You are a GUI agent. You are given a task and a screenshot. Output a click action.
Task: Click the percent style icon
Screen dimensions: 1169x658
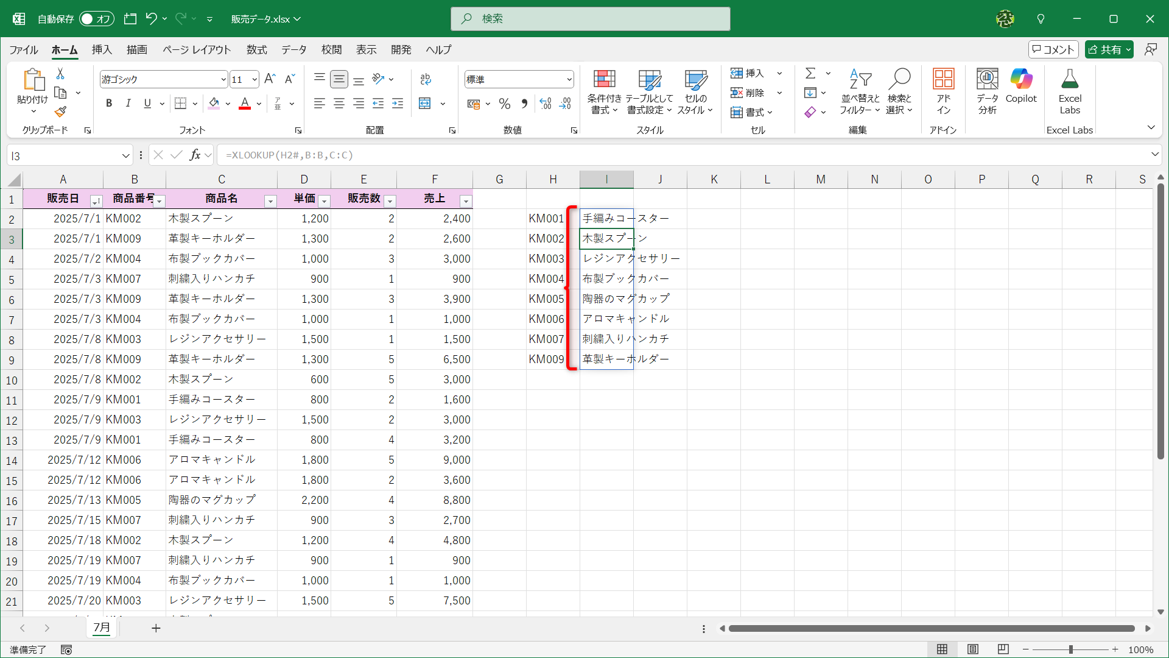pos(504,104)
